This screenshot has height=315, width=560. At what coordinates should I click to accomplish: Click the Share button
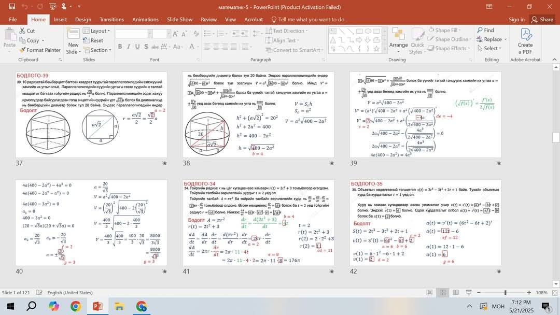542,20
